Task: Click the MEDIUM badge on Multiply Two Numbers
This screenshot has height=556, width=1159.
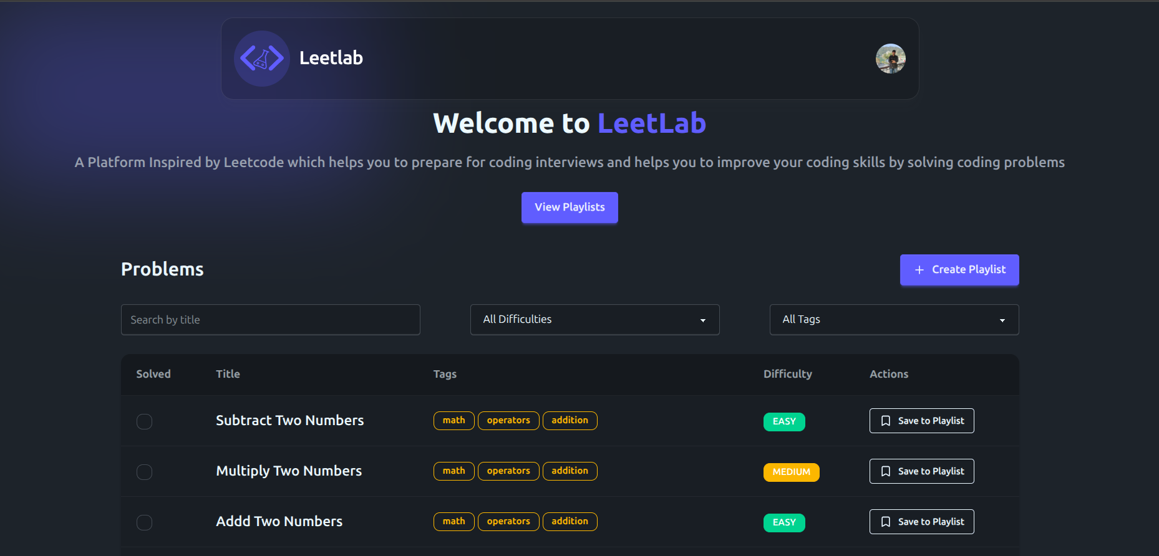Action: point(792,472)
